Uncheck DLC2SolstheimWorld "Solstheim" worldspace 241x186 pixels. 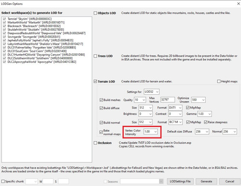pyautogui.click(x=4, y=58)
